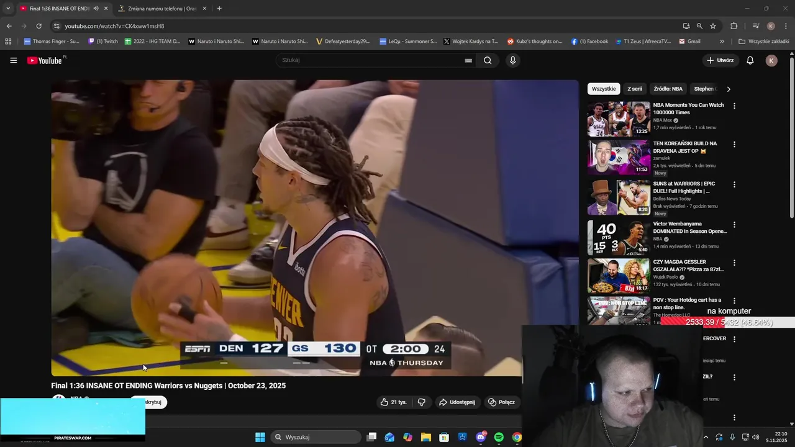Open Task View from the taskbar

pyautogui.click(x=371, y=437)
